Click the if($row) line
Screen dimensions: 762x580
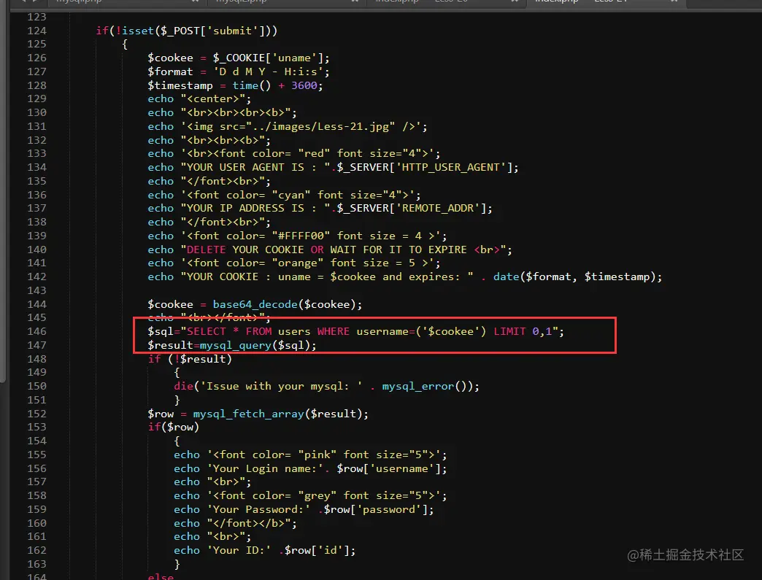[174, 427]
